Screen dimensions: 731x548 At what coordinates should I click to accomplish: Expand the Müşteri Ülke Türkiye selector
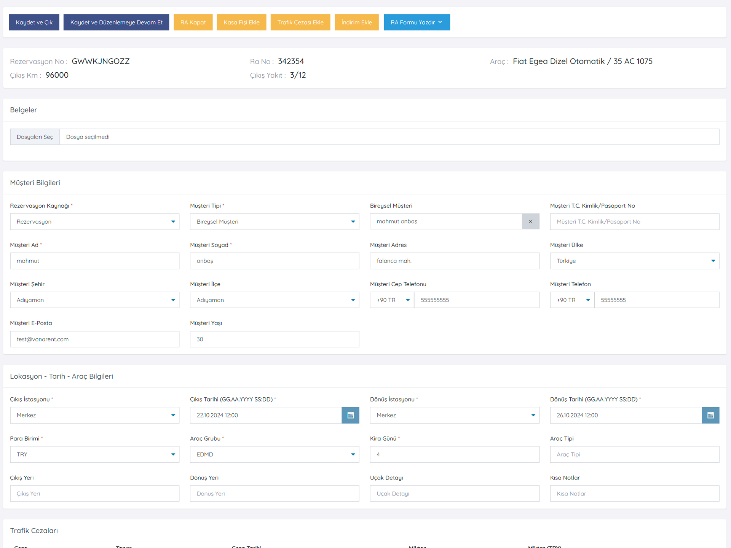pyautogui.click(x=634, y=261)
